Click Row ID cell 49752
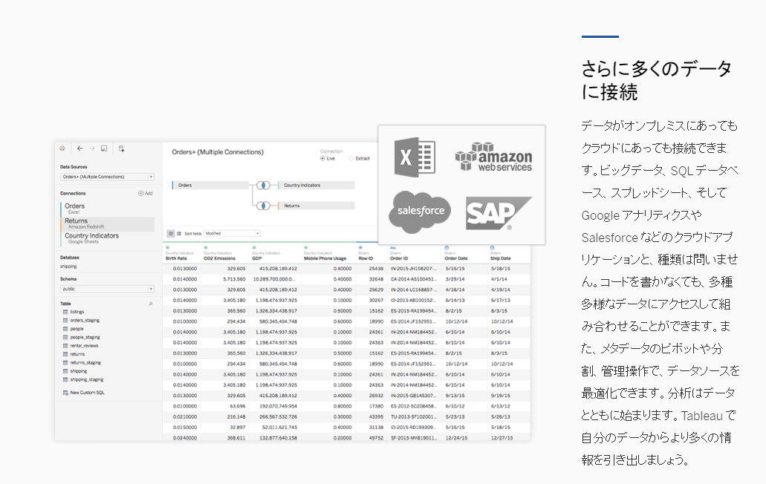The height and width of the screenshot is (484, 766). pos(376,438)
